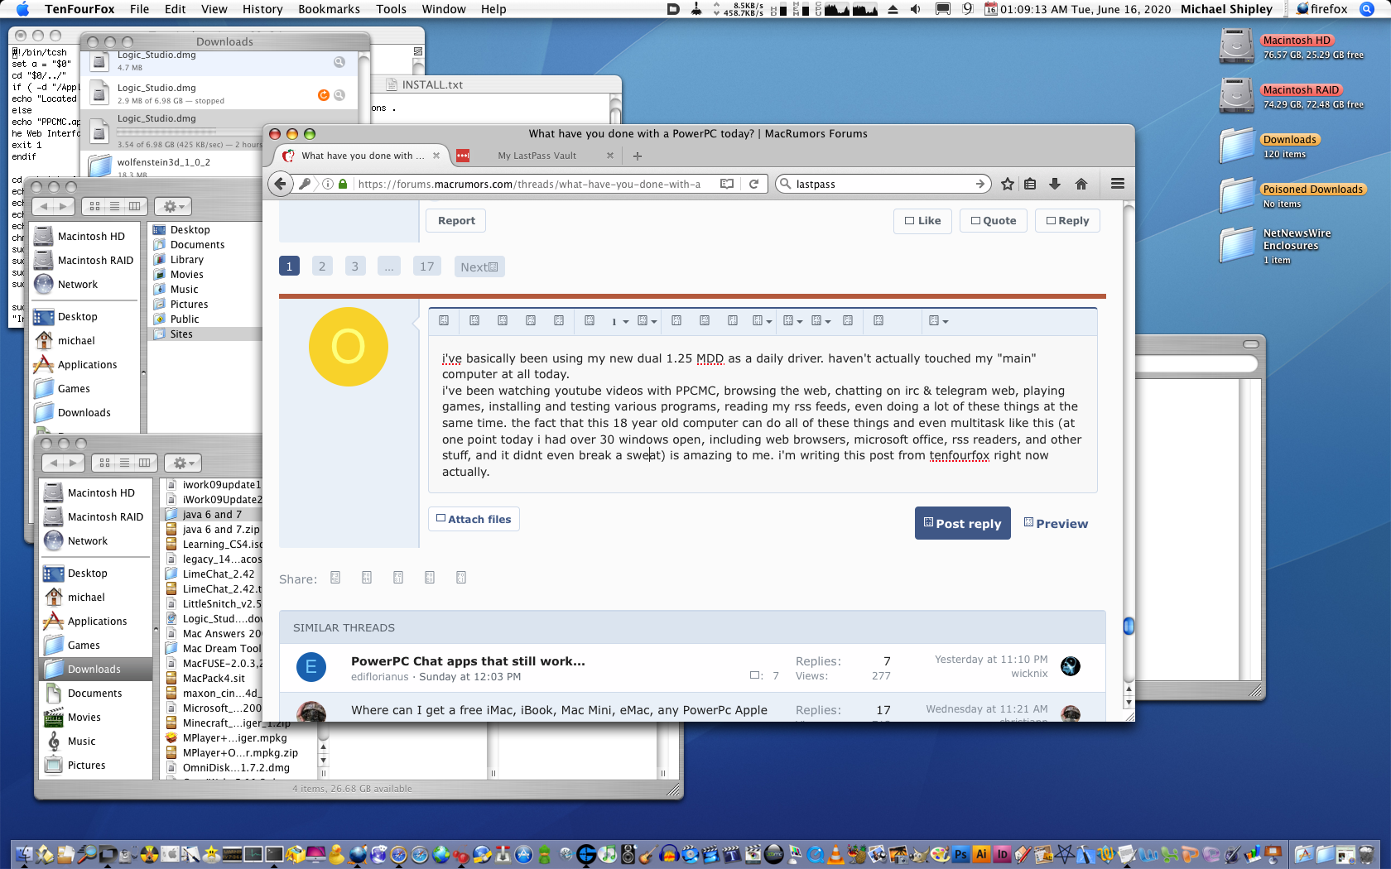This screenshot has height=869, width=1391.
Task: Go to thread page 17
Action: [426, 266]
